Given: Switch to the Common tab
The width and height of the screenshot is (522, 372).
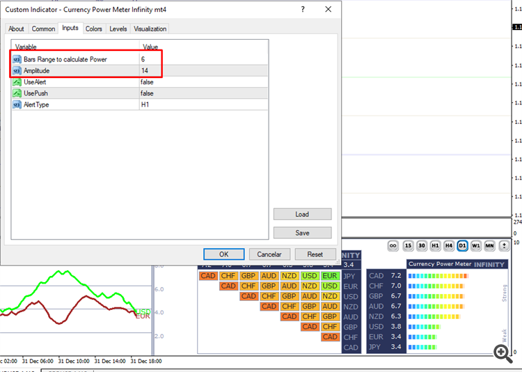Looking at the screenshot, I should 43,29.
